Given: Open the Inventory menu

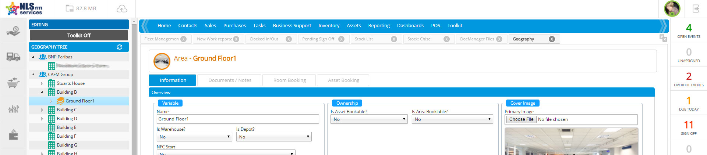Looking at the screenshot, I should [329, 25].
